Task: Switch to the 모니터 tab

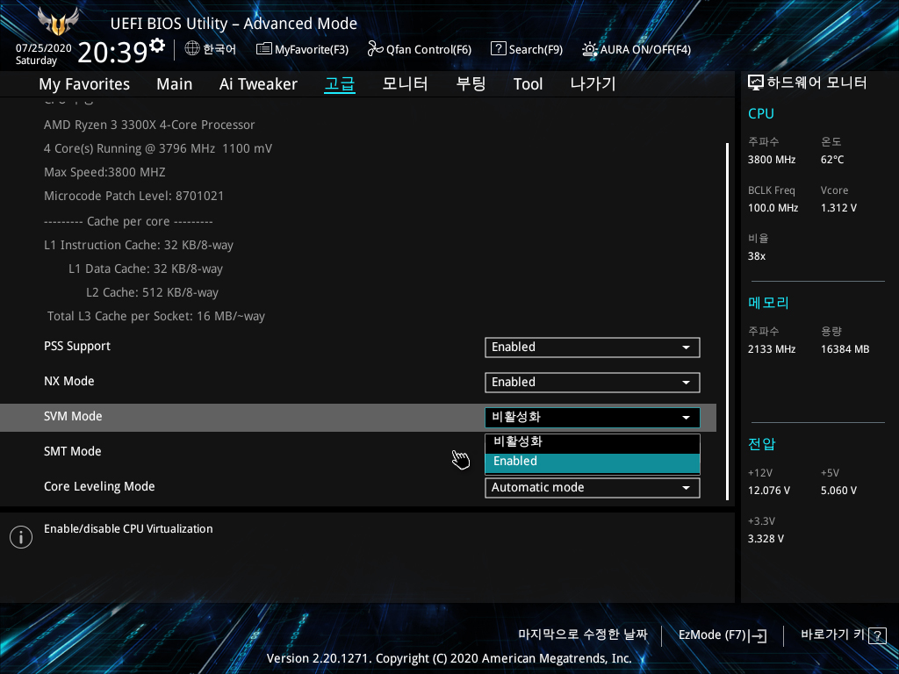Action: click(405, 84)
